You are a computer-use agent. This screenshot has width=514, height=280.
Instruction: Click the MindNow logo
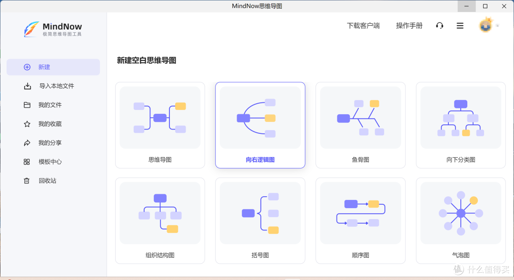(x=53, y=29)
